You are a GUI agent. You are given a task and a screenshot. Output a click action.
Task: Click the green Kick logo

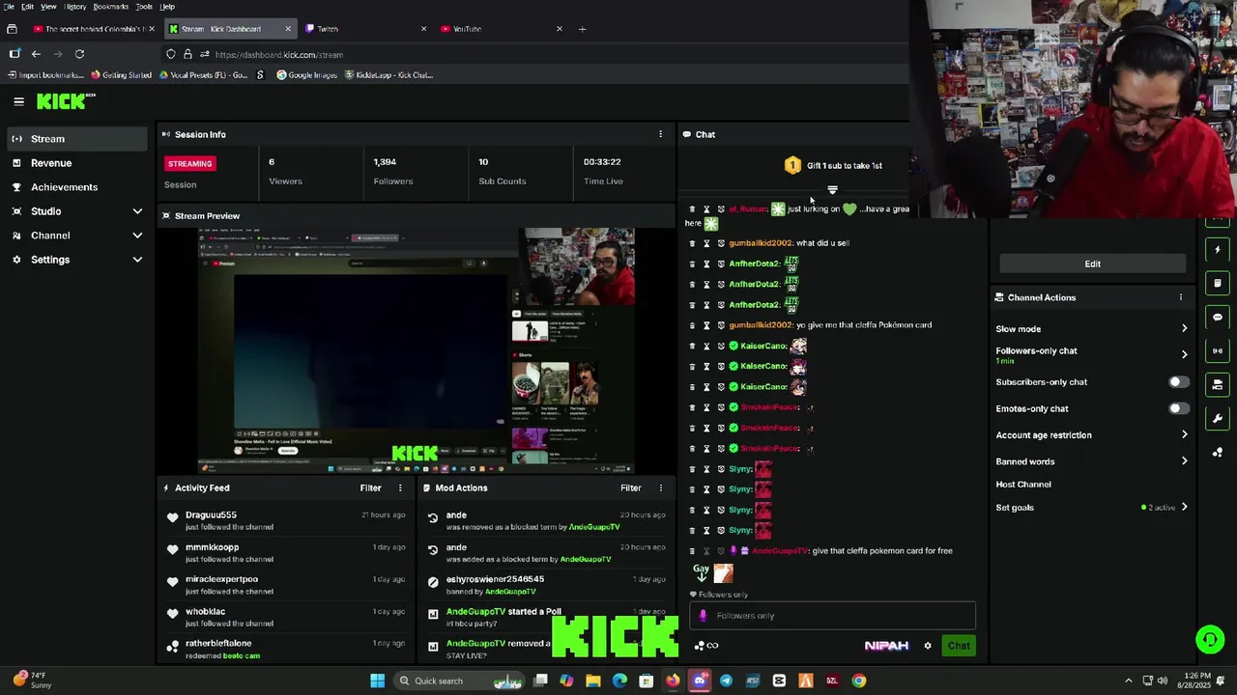click(x=66, y=101)
